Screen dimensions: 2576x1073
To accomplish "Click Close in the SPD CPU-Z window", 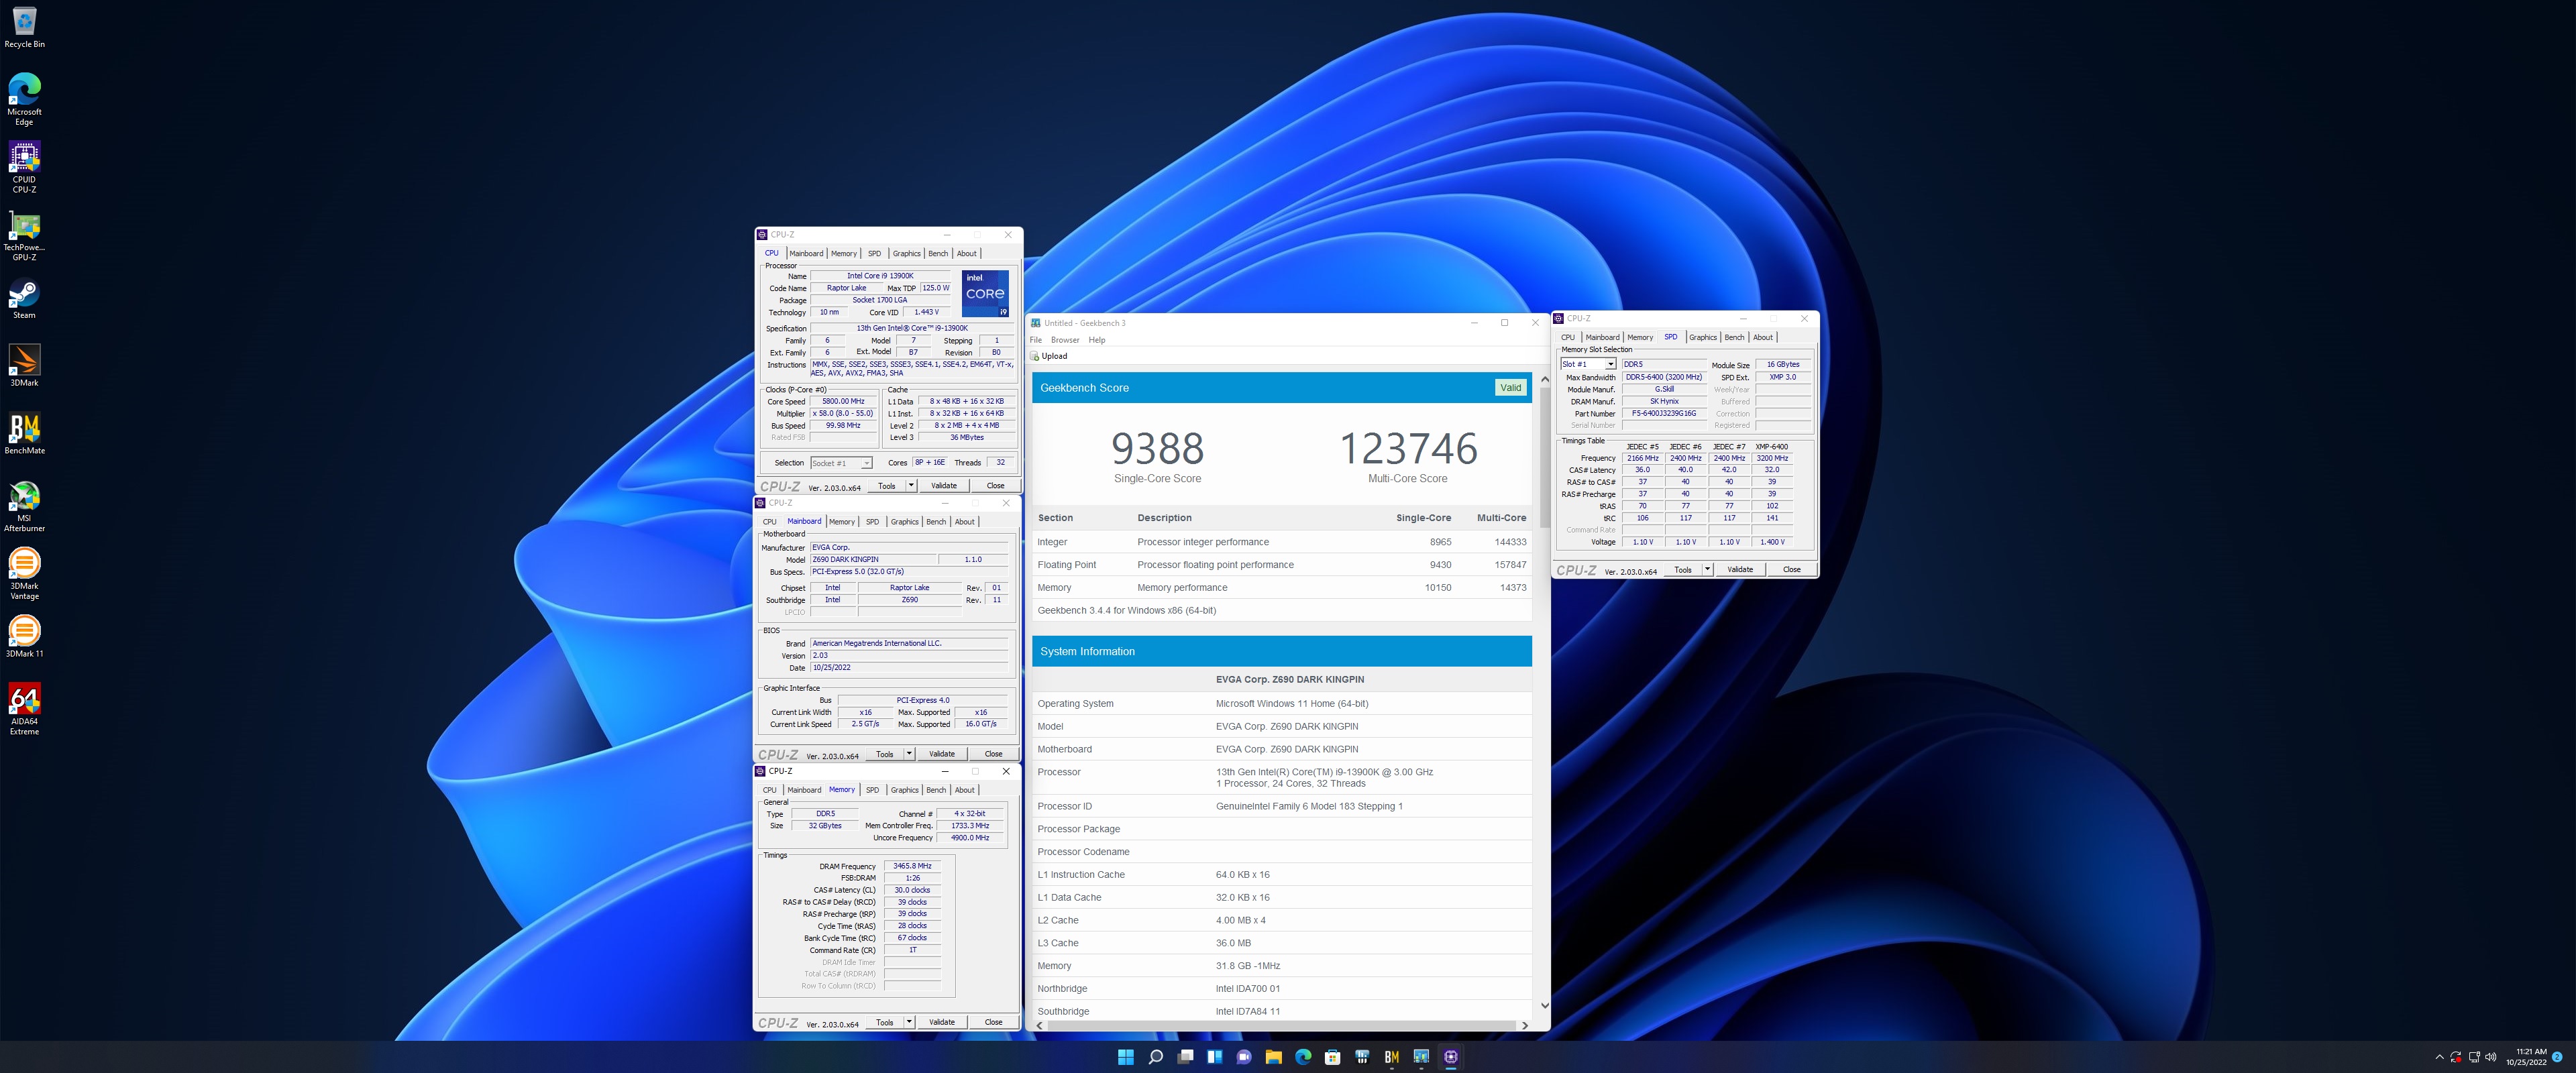I will click(1791, 570).
